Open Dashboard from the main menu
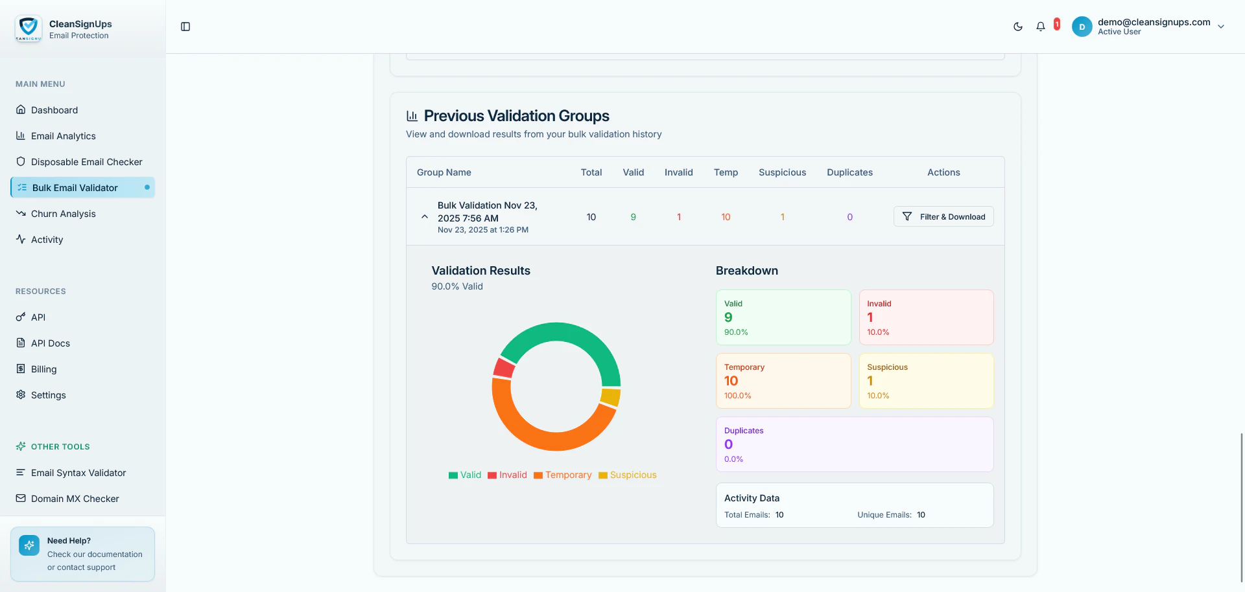 coord(83,110)
